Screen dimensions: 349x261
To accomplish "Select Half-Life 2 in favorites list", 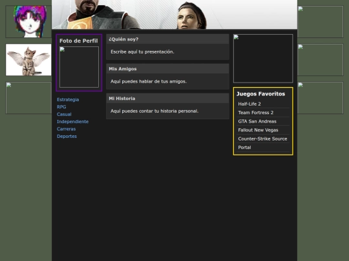I will click(263, 104).
